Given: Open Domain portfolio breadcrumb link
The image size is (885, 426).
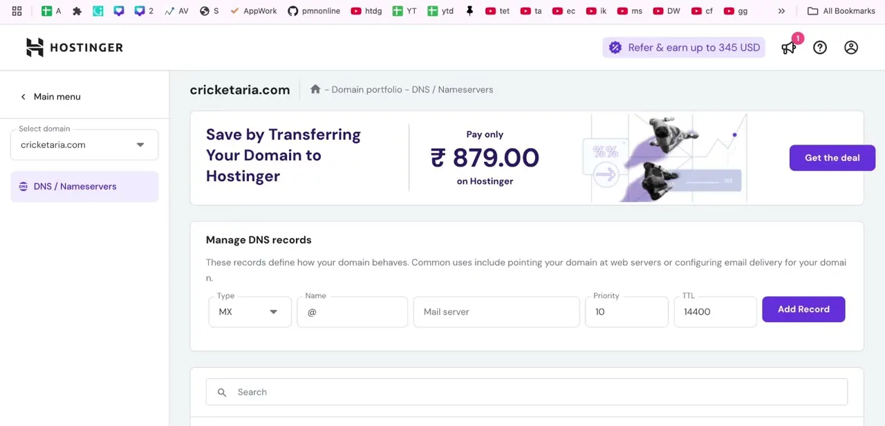Looking at the screenshot, I should pos(366,89).
